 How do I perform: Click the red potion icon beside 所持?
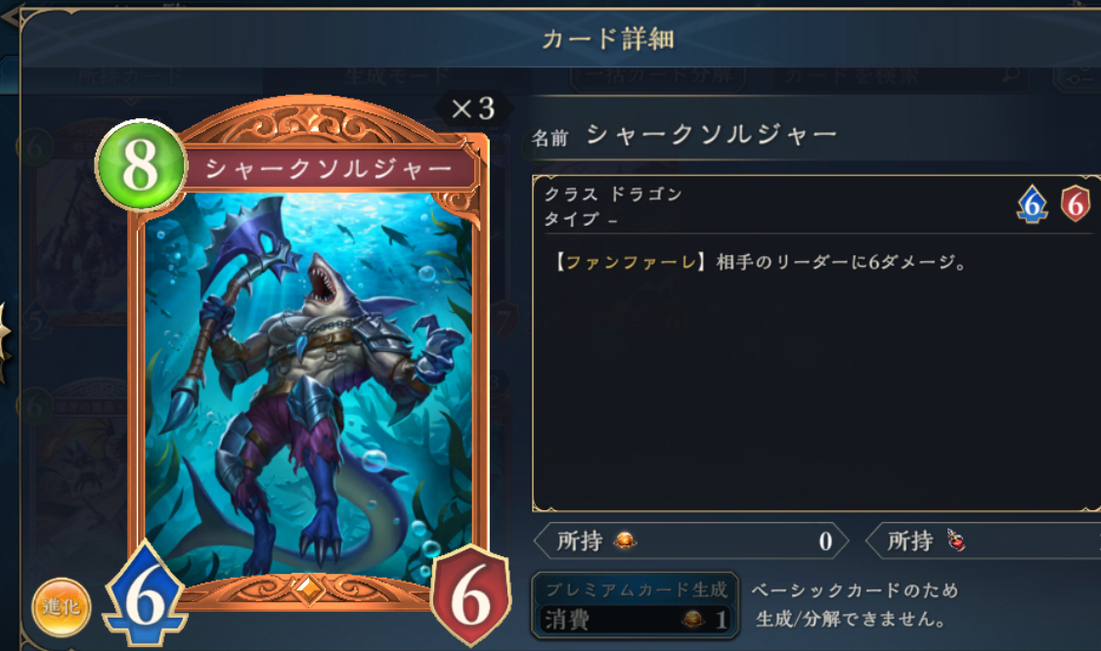pyautogui.click(x=955, y=541)
